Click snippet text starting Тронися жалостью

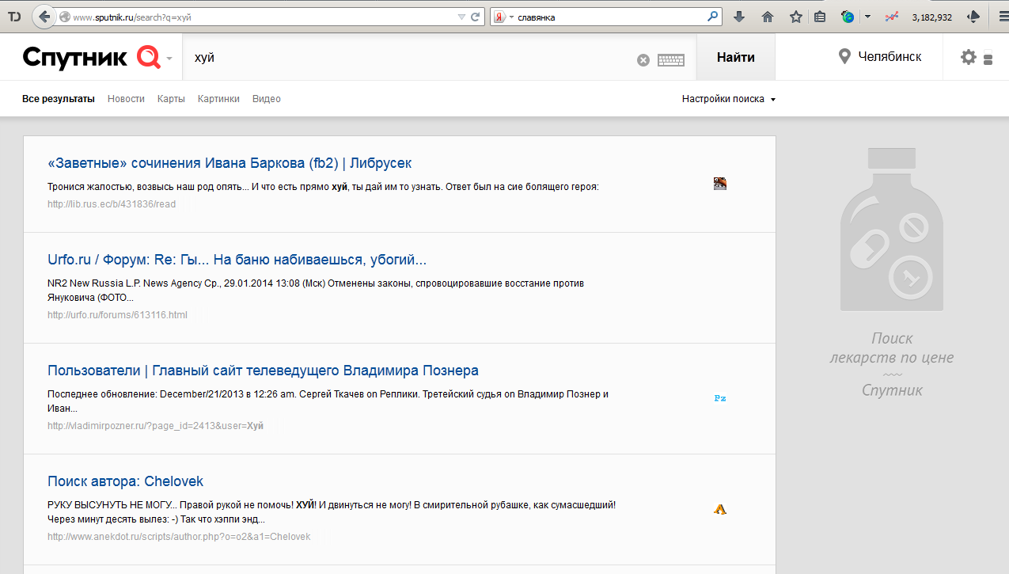[323, 187]
